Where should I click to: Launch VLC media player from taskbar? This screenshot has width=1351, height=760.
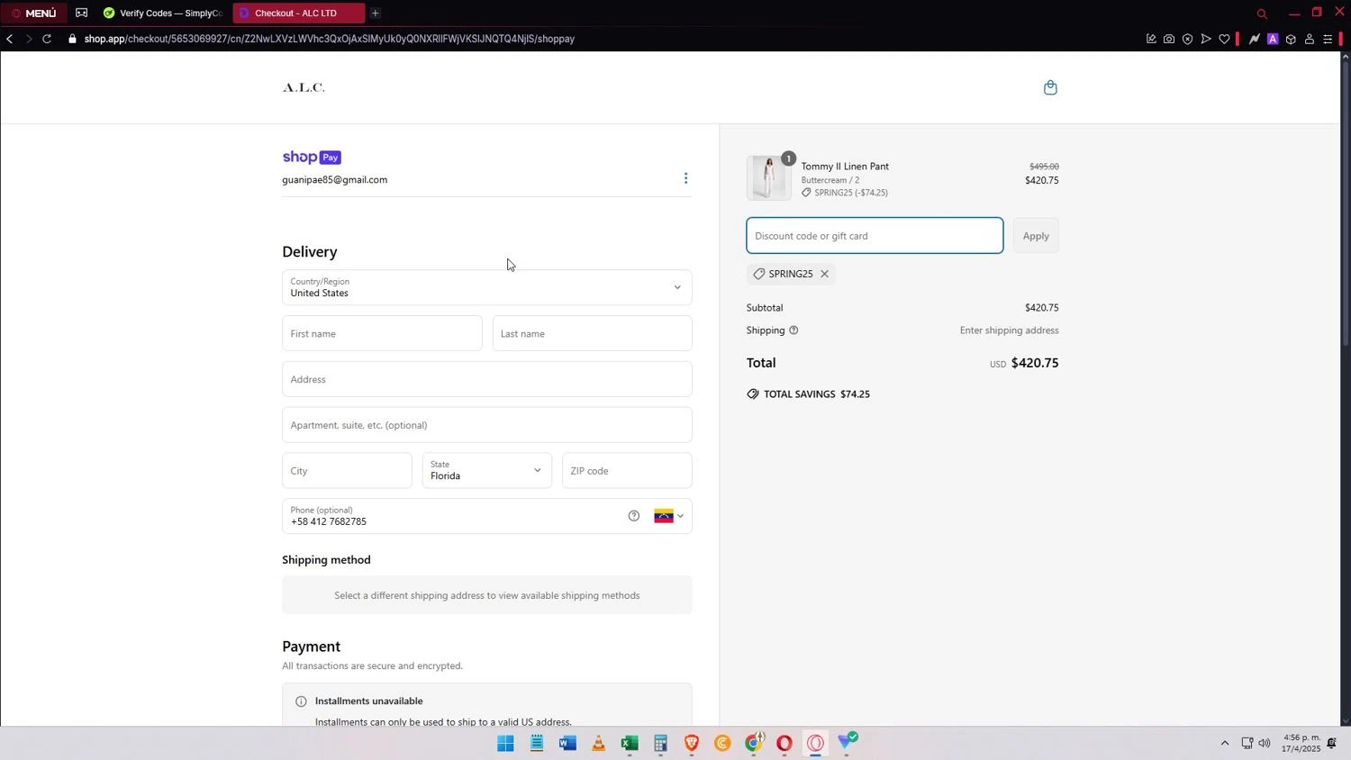(598, 744)
